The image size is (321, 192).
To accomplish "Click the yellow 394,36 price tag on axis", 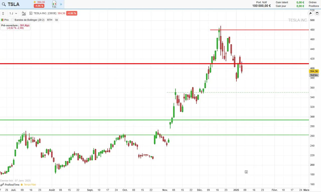I will click(x=314, y=71).
